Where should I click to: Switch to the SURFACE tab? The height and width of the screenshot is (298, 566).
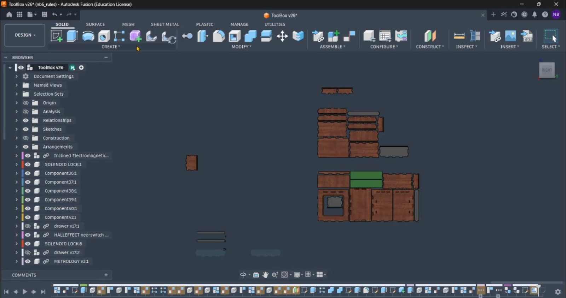coord(96,24)
